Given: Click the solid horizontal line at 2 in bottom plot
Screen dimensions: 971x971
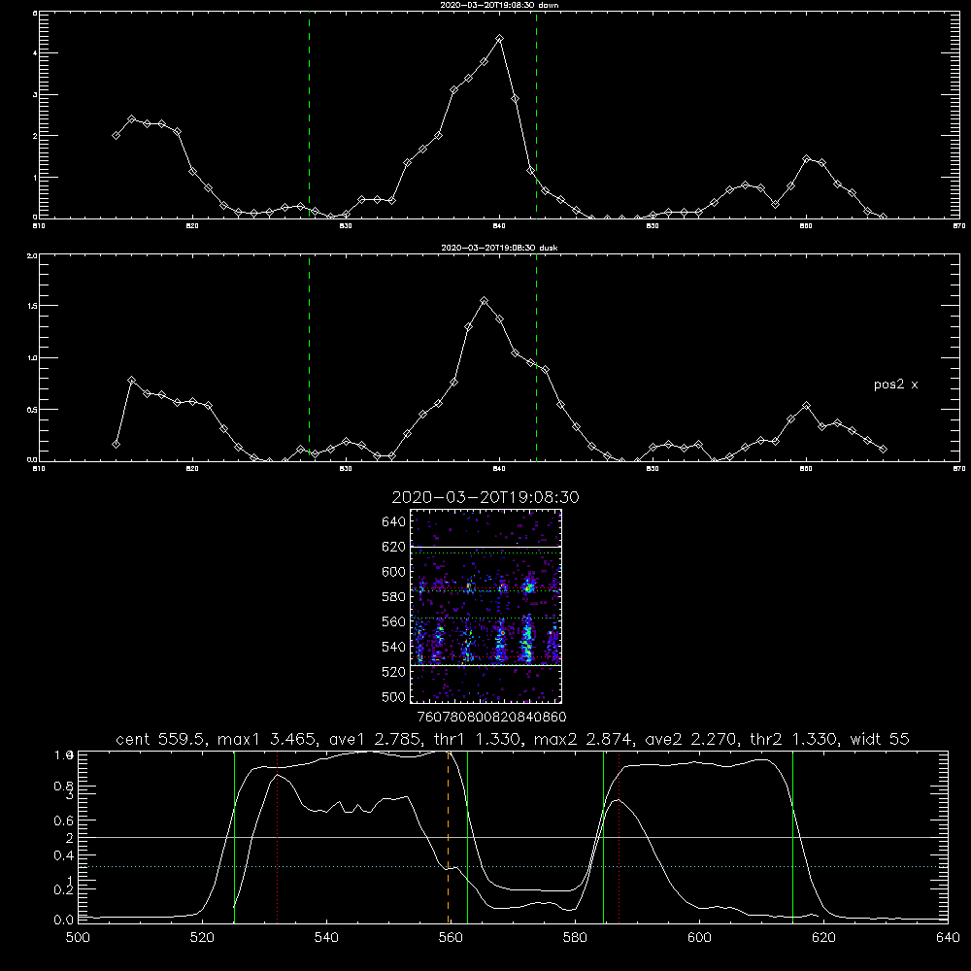Looking at the screenshot, I should [x=513, y=837].
